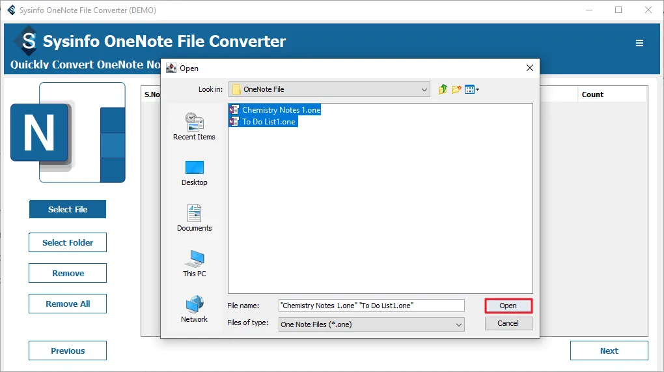Click the Remove All button
Viewport: 664px width, 372px height.
[x=68, y=304]
